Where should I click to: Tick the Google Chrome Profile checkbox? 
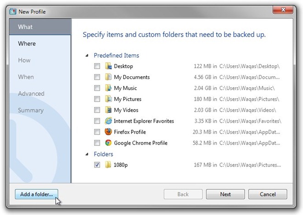[x=97, y=143]
